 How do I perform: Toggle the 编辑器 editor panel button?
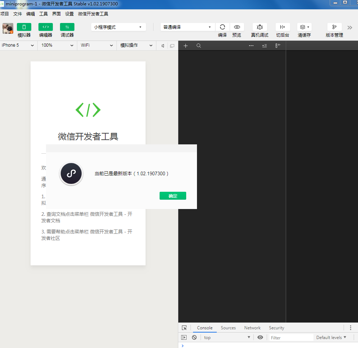coord(46,27)
